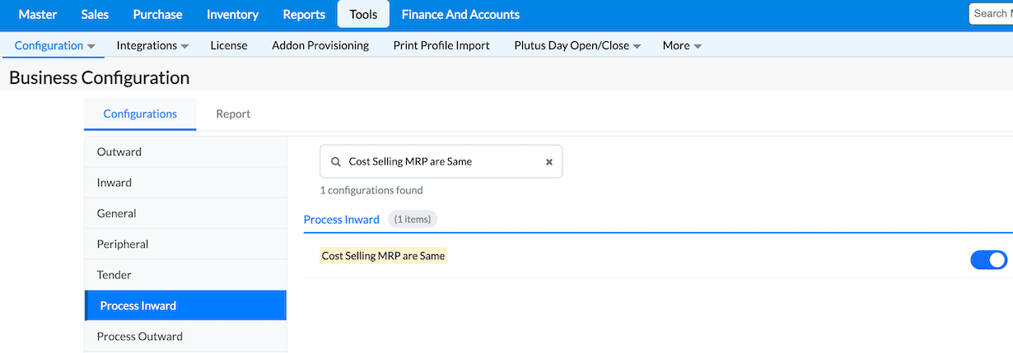The height and width of the screenshot is (353, 1013).
Task: Open the License page
Action: tap(229, 46)
